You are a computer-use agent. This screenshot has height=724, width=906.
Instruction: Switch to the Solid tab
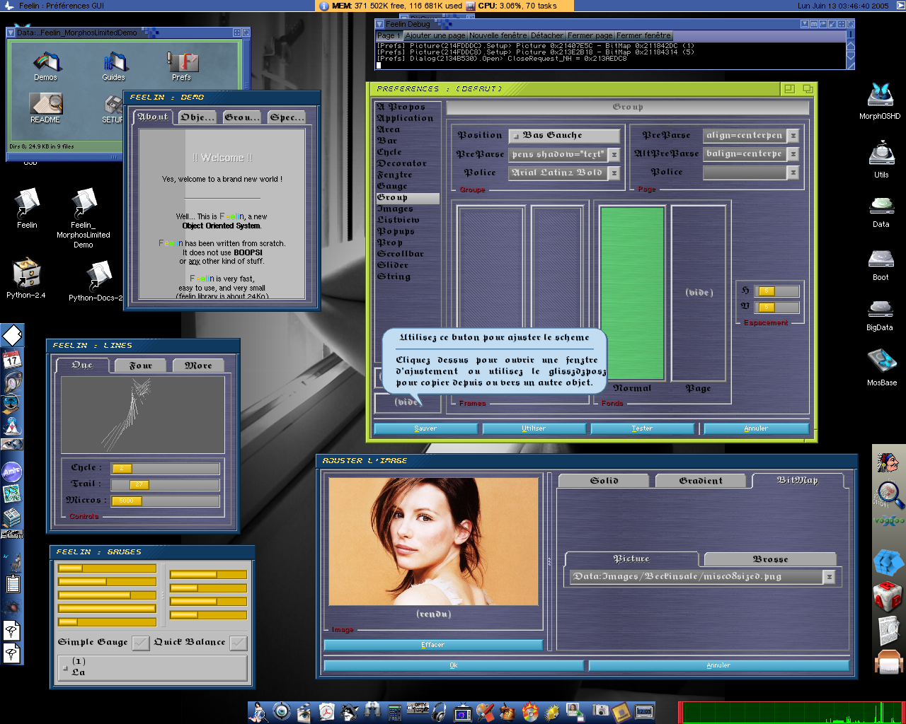click(604, 481)
